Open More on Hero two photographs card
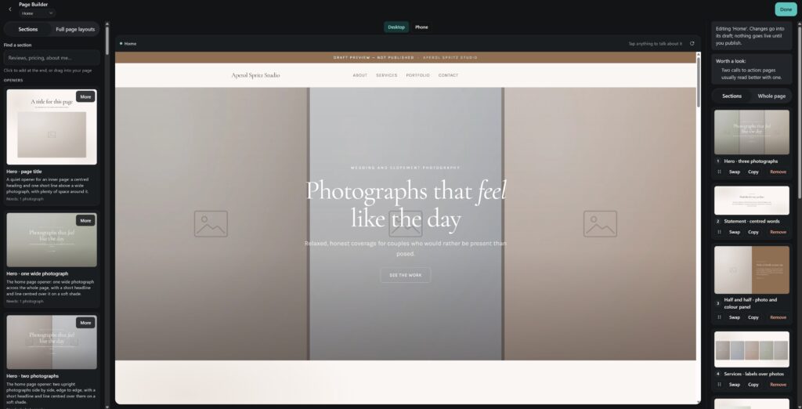 tap(85, 323)
